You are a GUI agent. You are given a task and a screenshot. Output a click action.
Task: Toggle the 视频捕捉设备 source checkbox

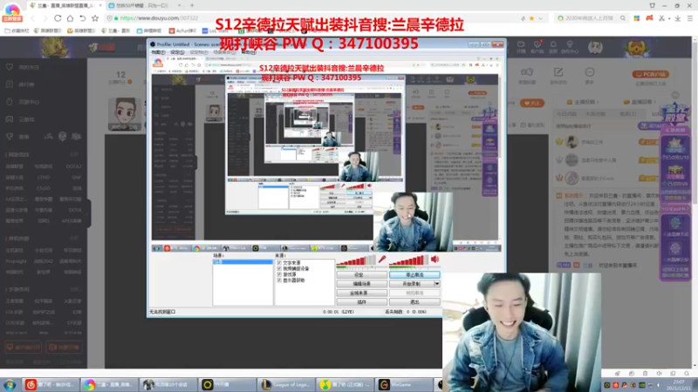(x=279, y=268)
